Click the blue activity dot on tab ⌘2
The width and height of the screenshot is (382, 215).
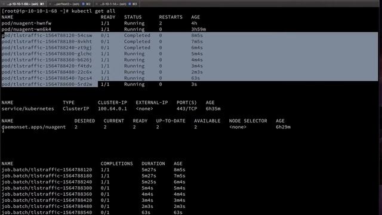tap(84, 4)
